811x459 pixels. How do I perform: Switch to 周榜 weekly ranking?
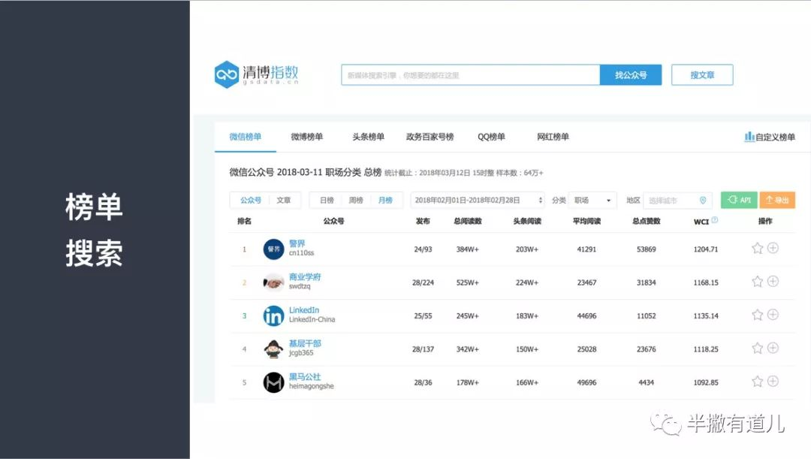tap(355, 201)
